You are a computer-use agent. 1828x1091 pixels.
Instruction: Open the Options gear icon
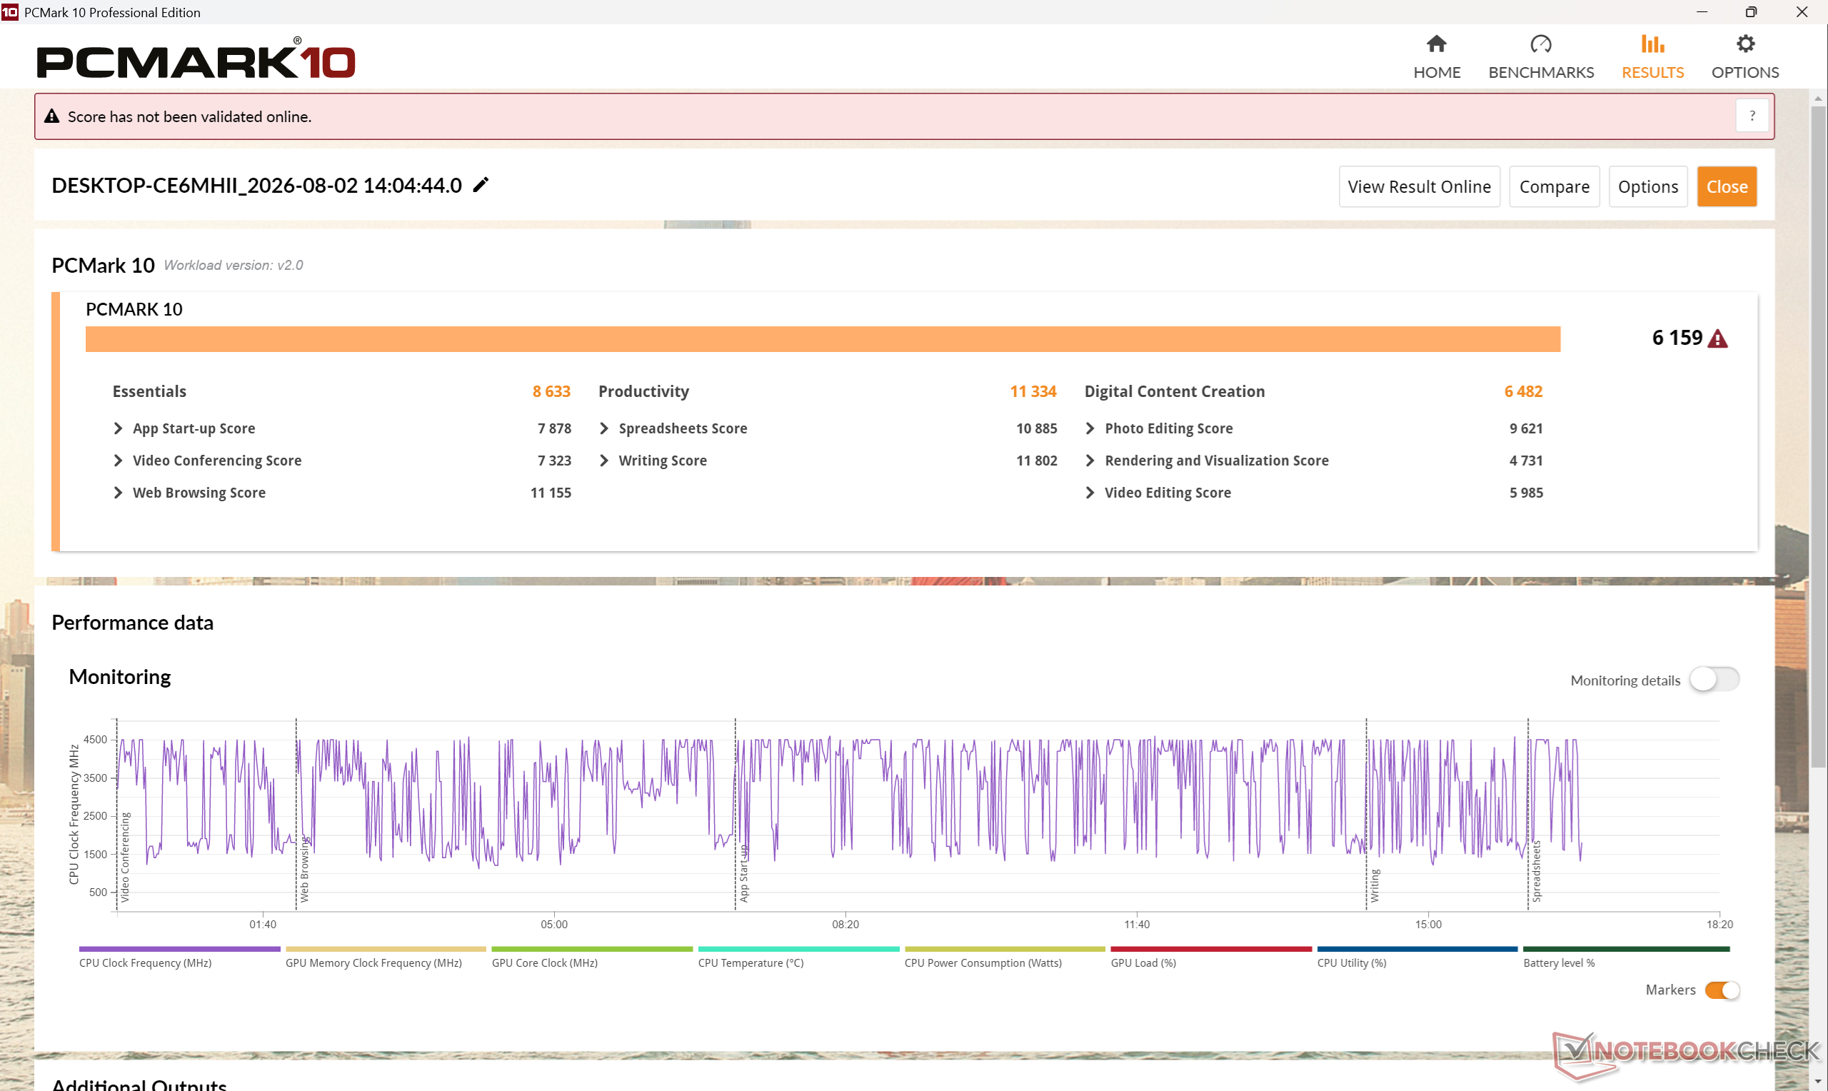tap(1745, 44)
